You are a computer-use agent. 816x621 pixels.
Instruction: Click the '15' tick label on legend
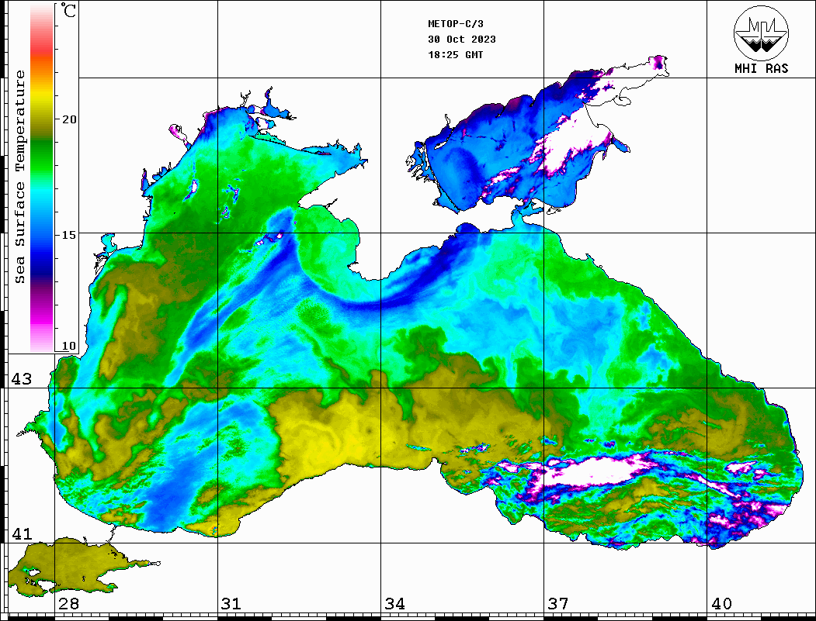pos(69,235)
